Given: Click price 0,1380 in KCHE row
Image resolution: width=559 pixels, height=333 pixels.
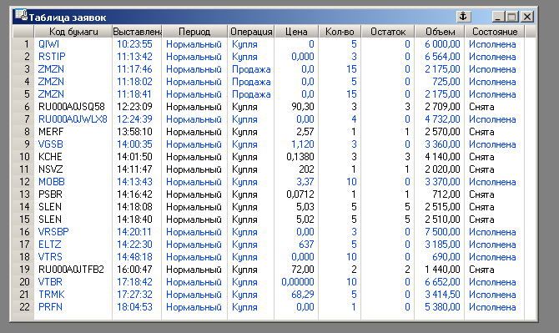Looking at the screenshot, I should 300,157.
